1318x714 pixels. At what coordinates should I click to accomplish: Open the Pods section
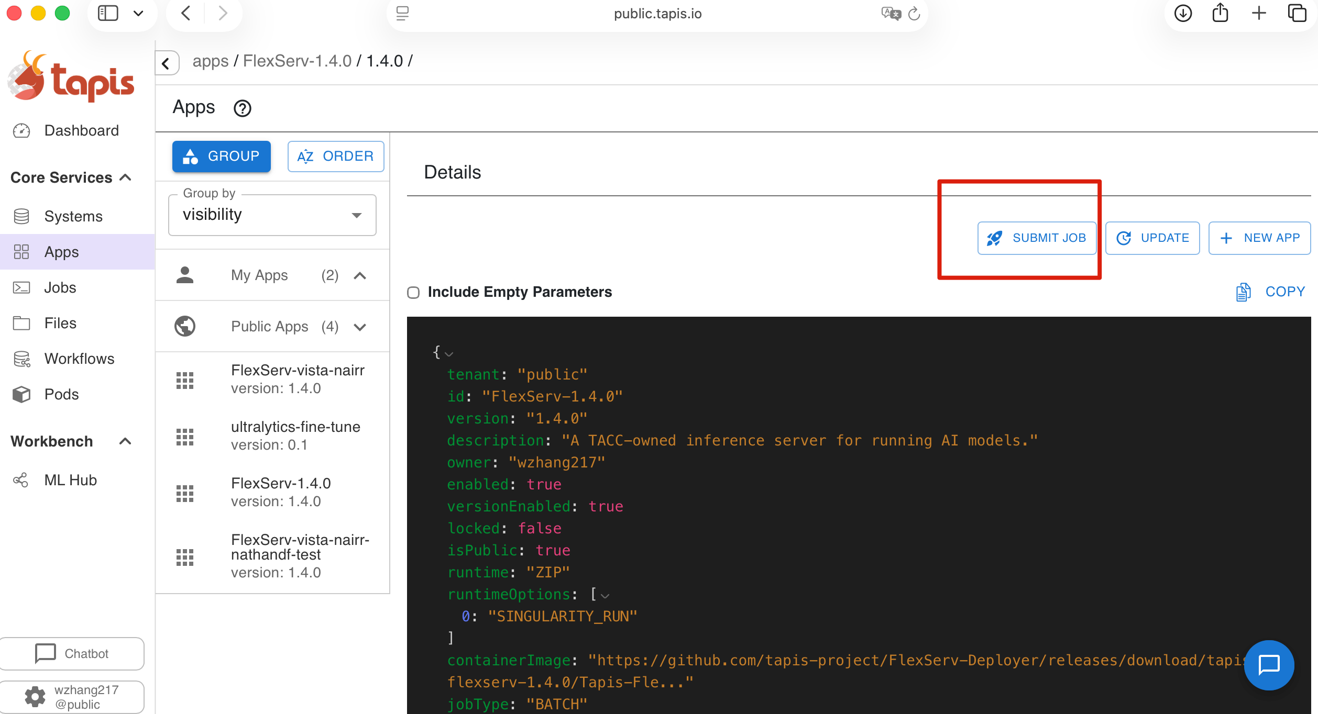78,394
